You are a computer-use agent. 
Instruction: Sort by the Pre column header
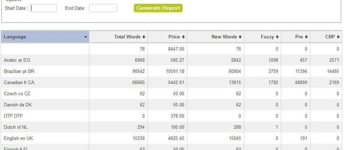(x=307, y=37)
